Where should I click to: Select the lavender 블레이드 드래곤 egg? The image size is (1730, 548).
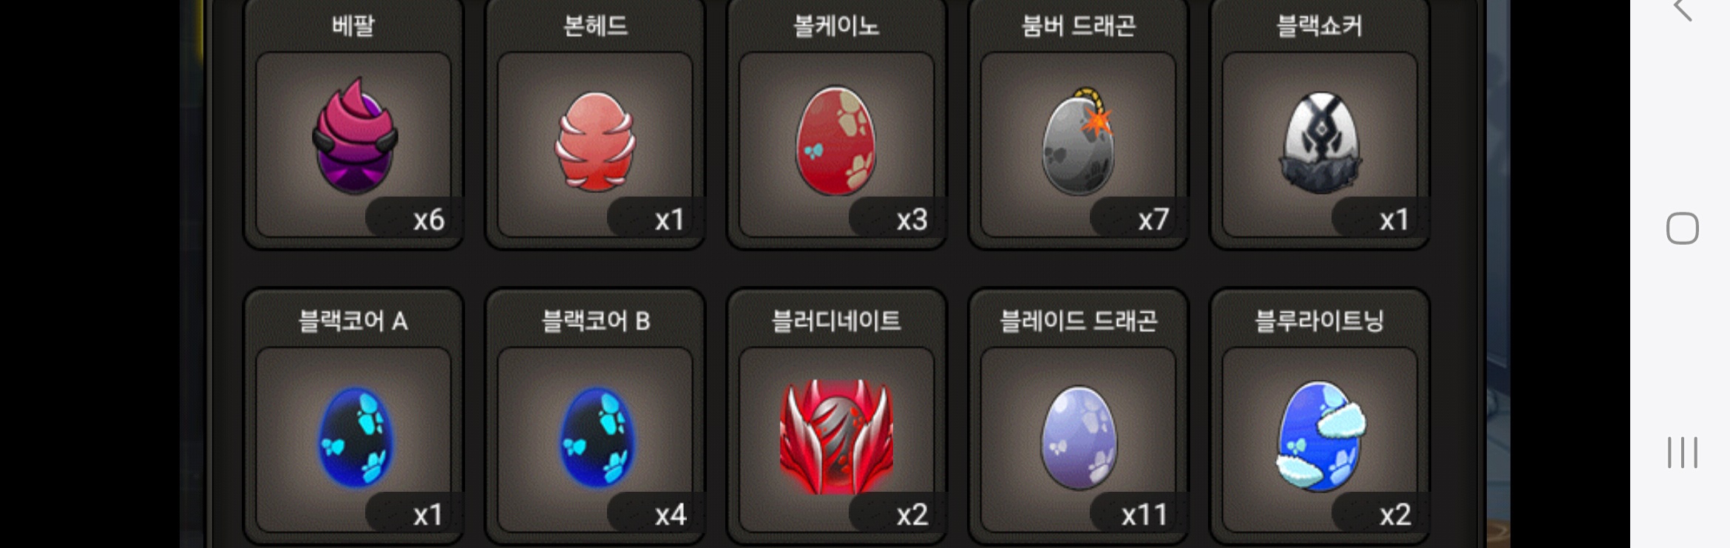click(x=1079, y=437)
